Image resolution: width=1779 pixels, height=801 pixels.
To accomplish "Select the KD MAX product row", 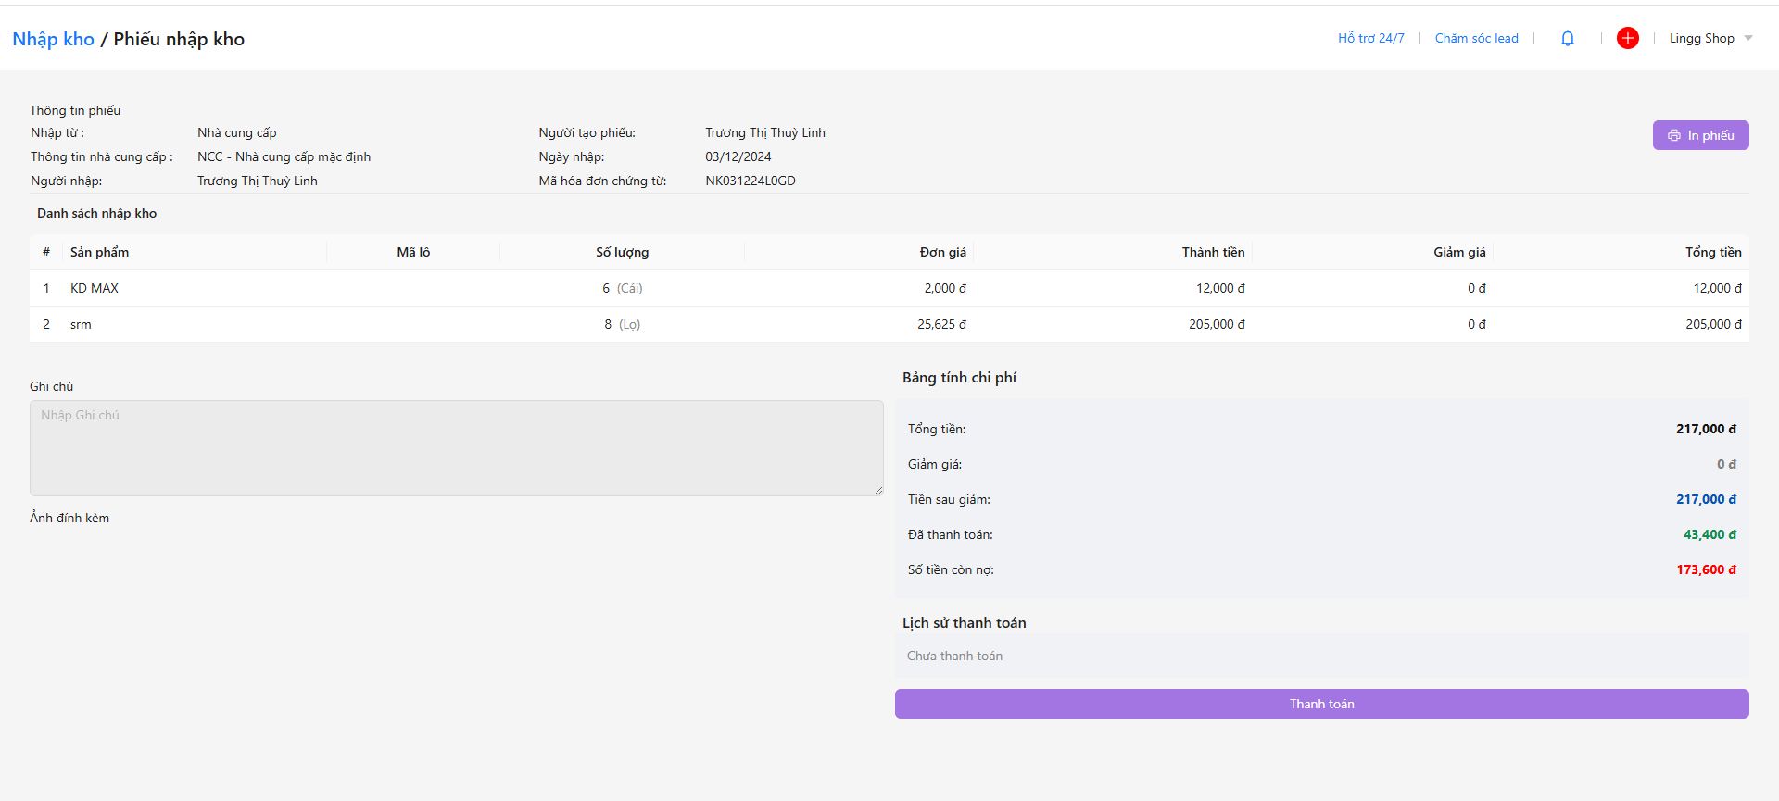I will 889,288.
